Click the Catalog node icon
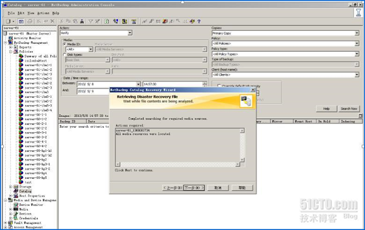365x230 pixels. pos(16,191)
